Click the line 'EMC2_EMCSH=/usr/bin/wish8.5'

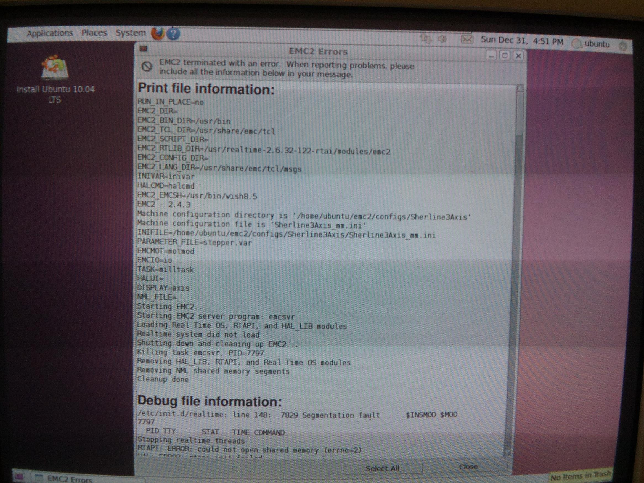(x=197, y=195)
